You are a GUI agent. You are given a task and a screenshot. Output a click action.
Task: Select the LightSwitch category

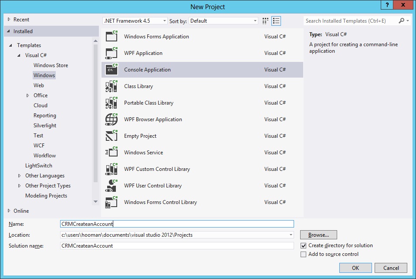39,166
